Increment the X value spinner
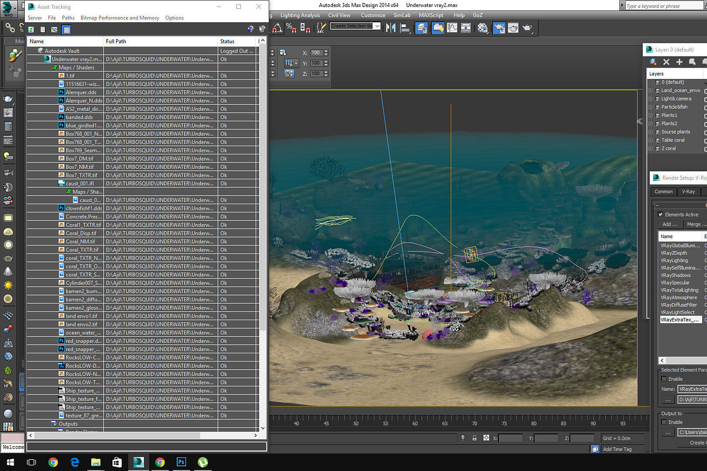707x471 pixels. click(x=326, y=51)
